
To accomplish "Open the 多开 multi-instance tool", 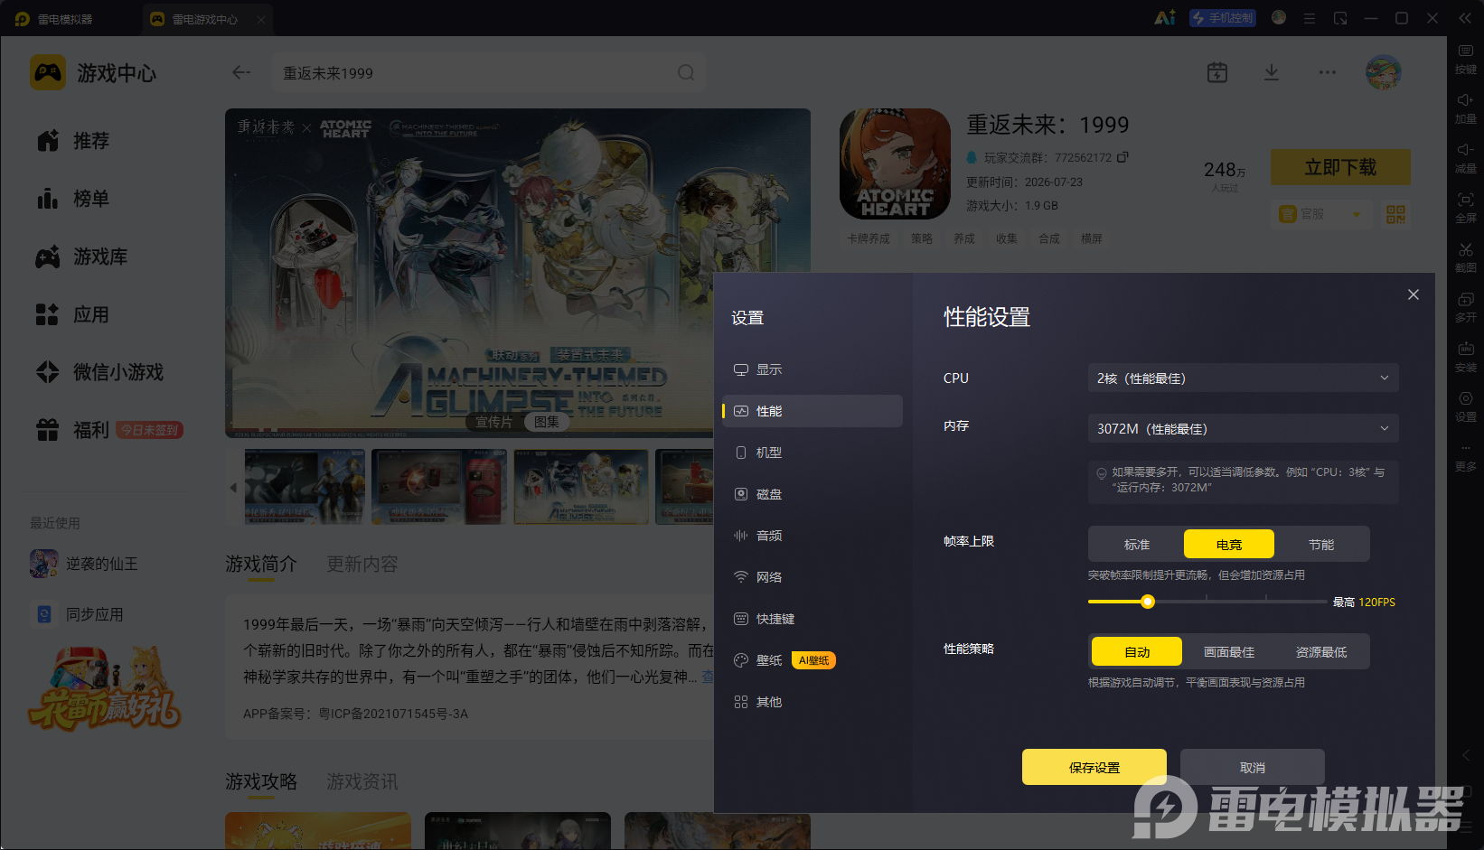I will [x=1465, y=307].
